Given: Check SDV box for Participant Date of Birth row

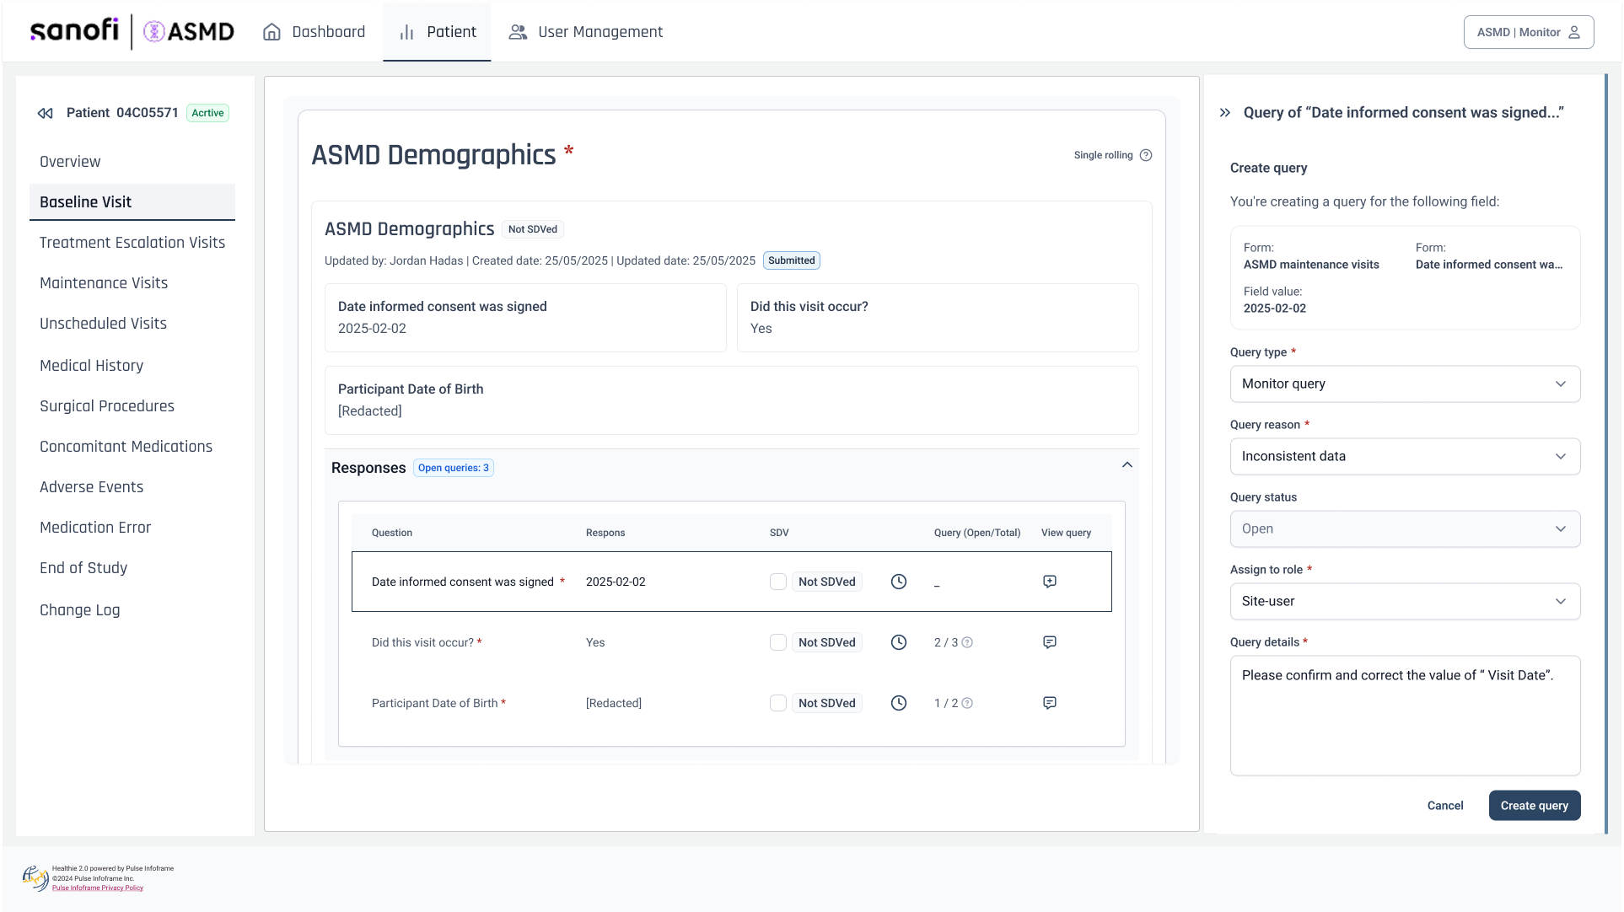Looking at the screenshot, I should point(778,703).
